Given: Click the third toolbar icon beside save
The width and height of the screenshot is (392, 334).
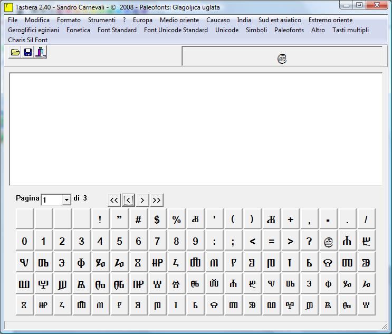Looking at the screenshot, I should [x=41, y=52].
